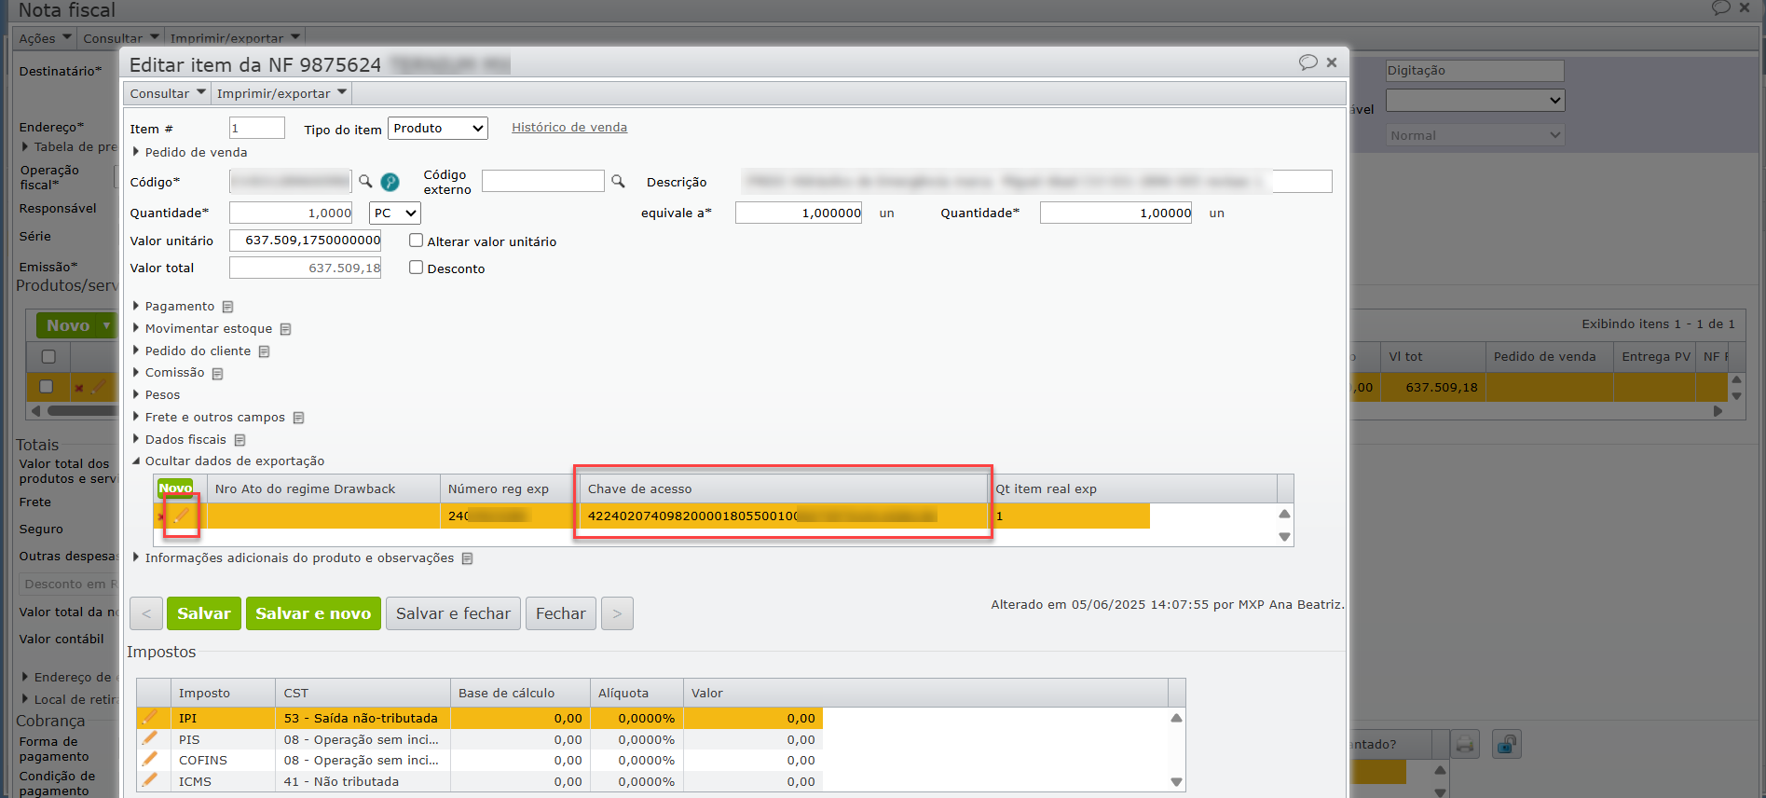Click the magnifier next to Código field

[x=365, y=181]
